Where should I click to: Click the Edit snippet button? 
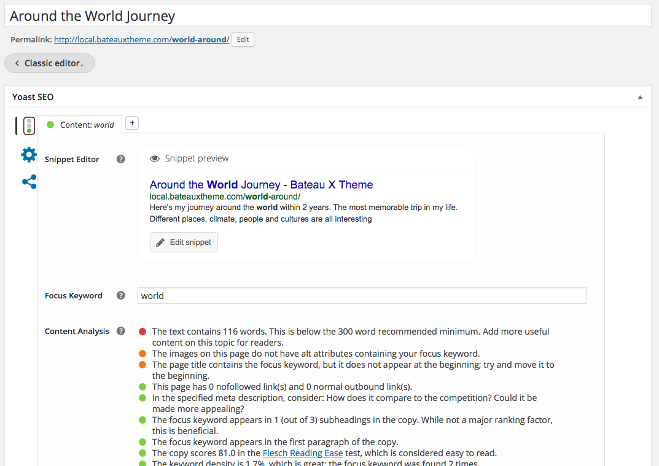coord(184,243)
